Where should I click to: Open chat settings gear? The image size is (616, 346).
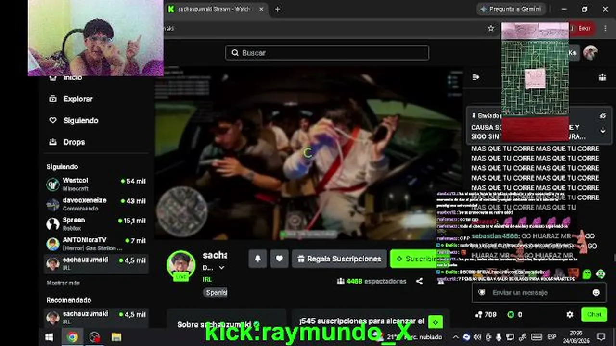pos(570,315)
